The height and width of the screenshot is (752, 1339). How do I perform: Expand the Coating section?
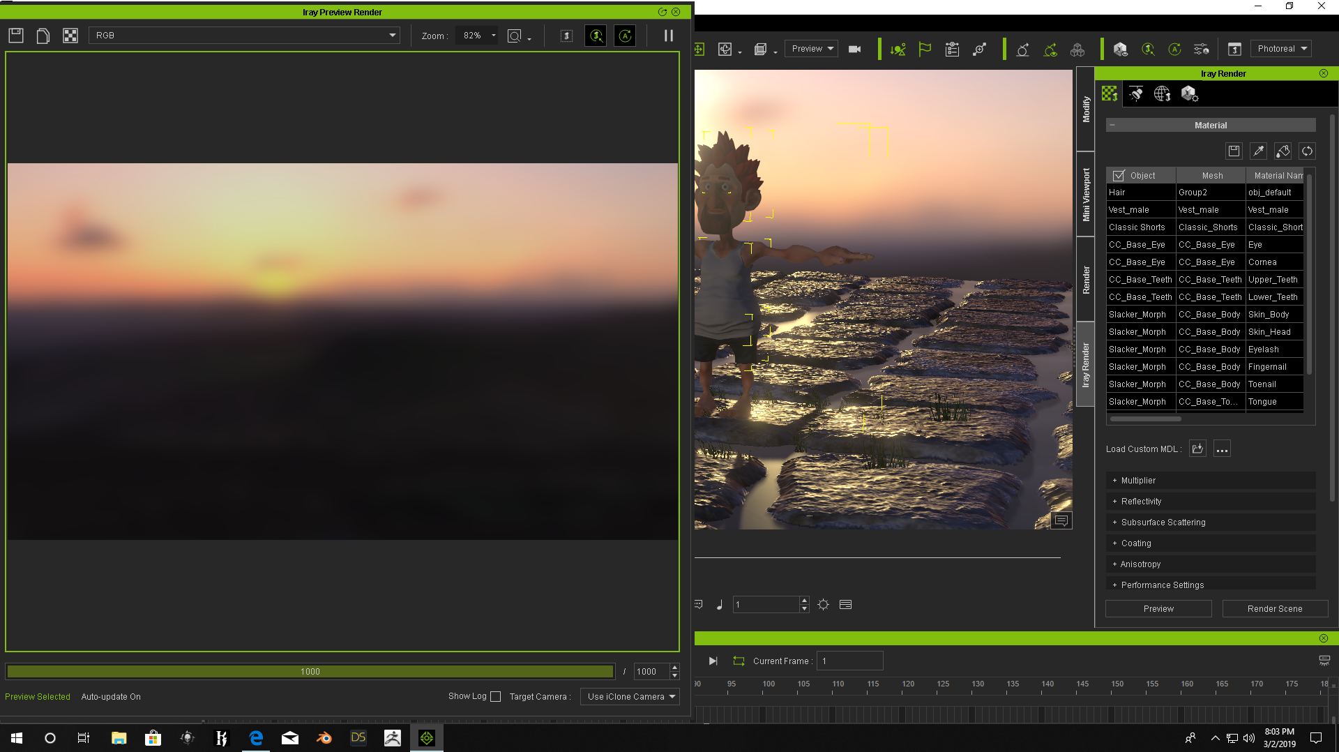[x=1211, y=543]
